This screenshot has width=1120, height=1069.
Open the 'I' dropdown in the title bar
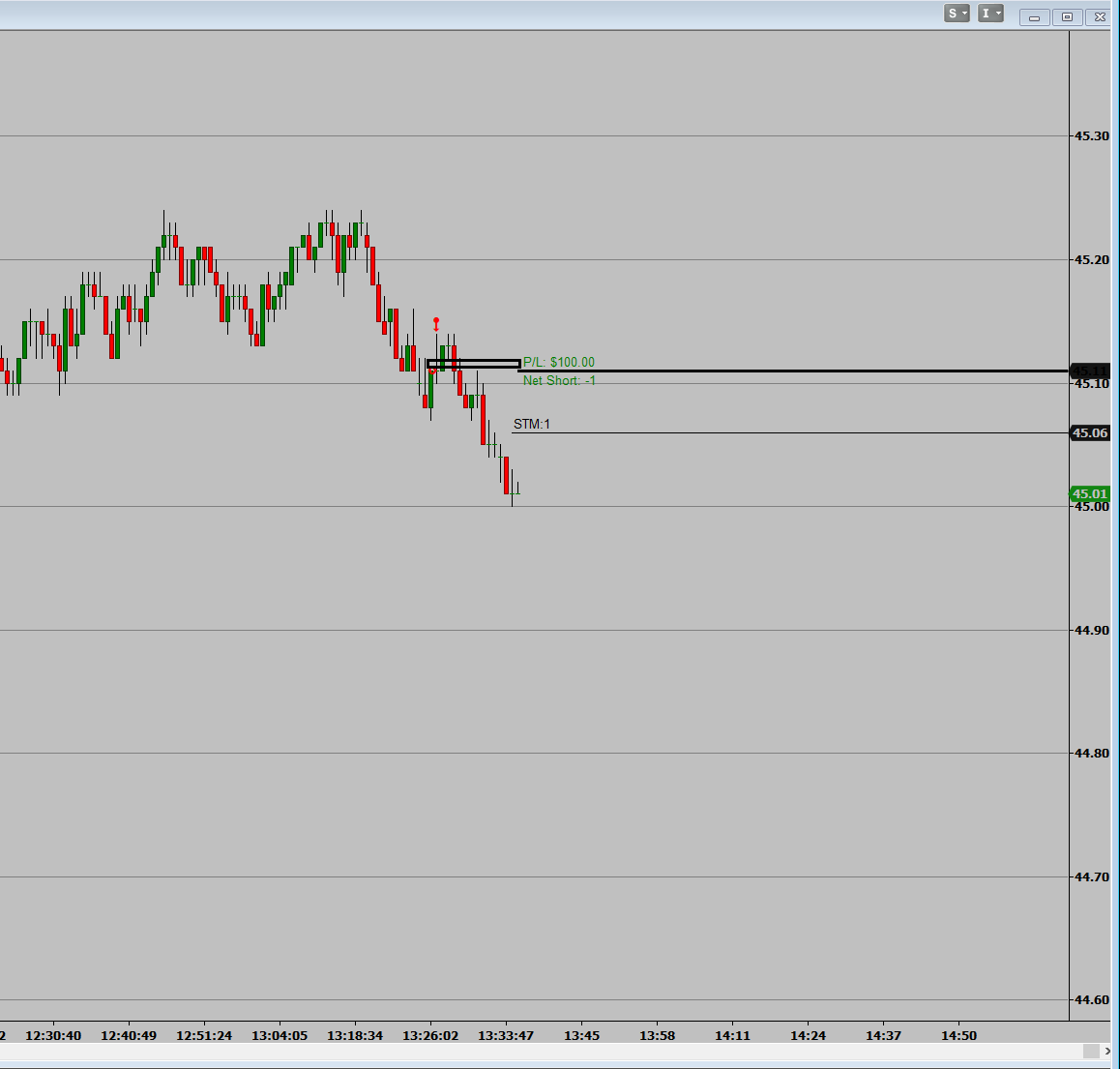point(990,14)
